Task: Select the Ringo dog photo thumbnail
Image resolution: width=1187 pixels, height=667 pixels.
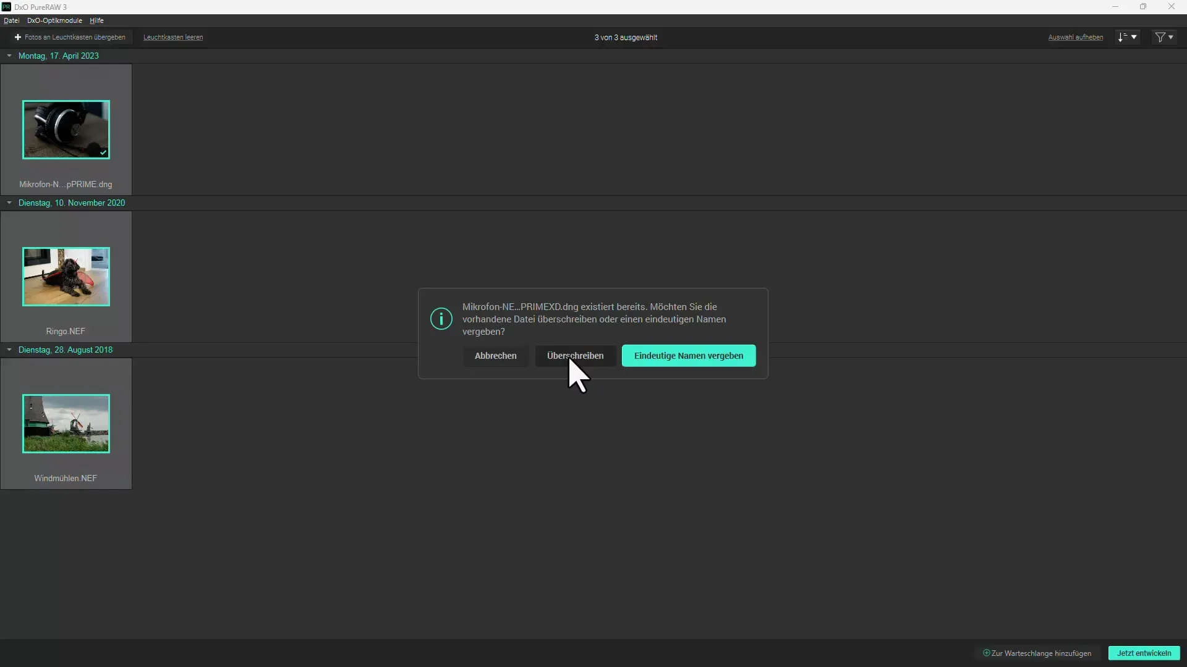Action: tap(66, 277)
